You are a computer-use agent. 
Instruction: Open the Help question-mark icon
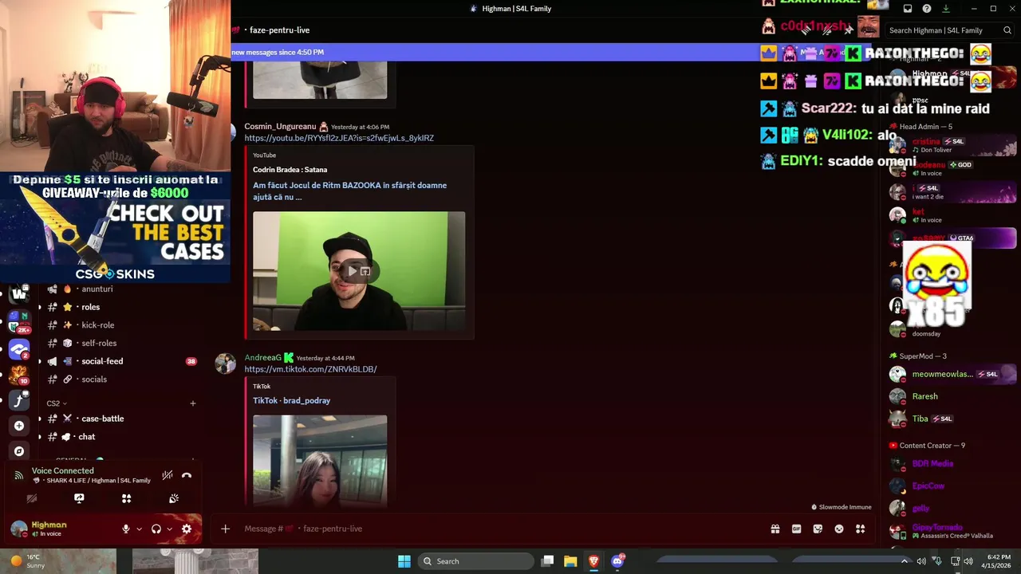[x=927, y=9]
